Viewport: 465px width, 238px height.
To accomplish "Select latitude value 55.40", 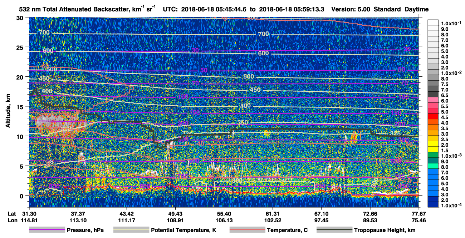I will (224, 213).
